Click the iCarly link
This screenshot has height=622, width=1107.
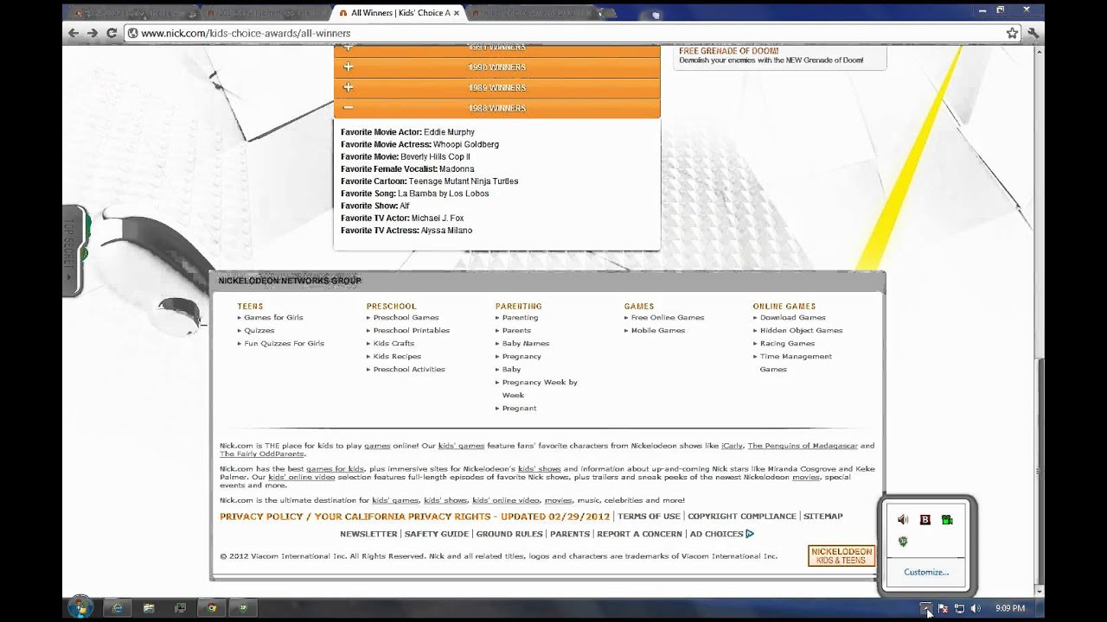(x=732, y=446)
